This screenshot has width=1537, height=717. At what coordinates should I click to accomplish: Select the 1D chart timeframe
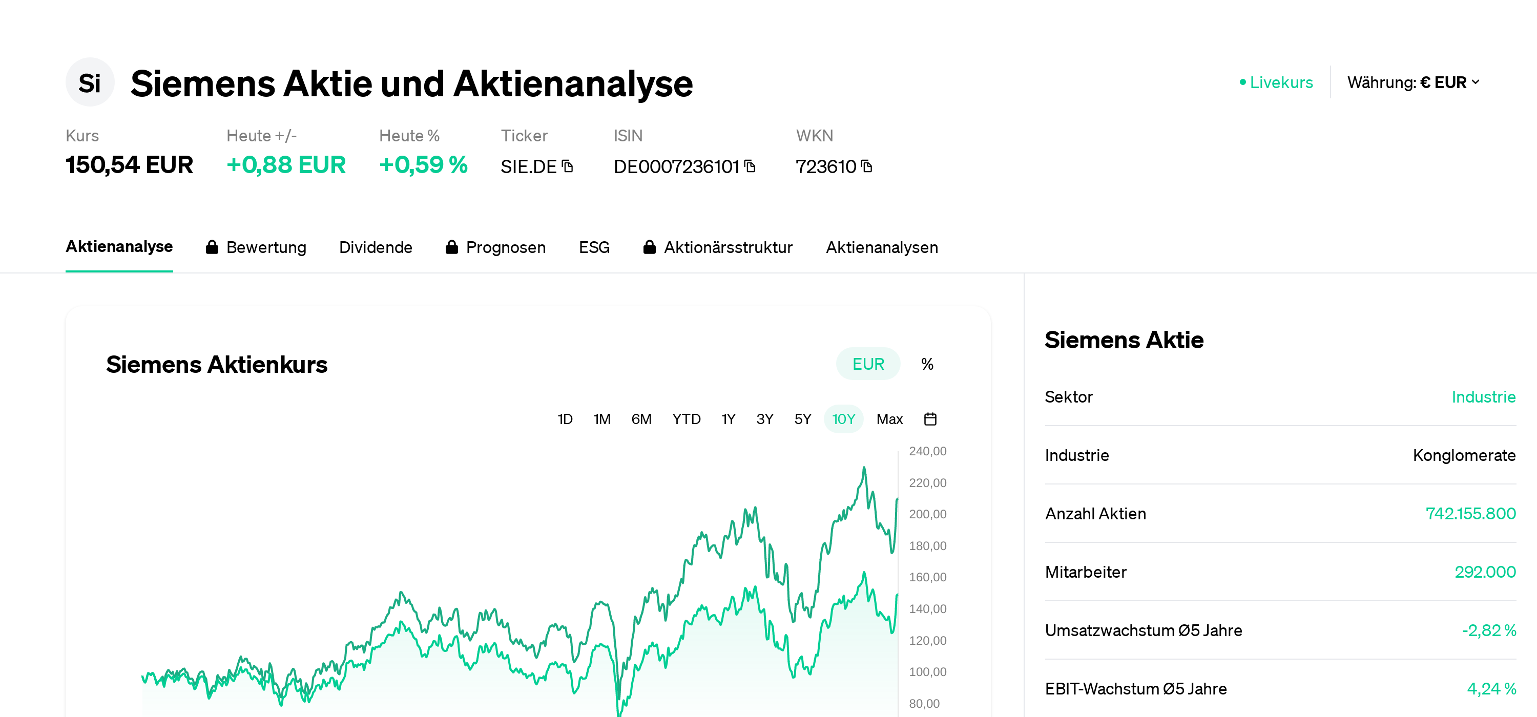coord(565,419)
